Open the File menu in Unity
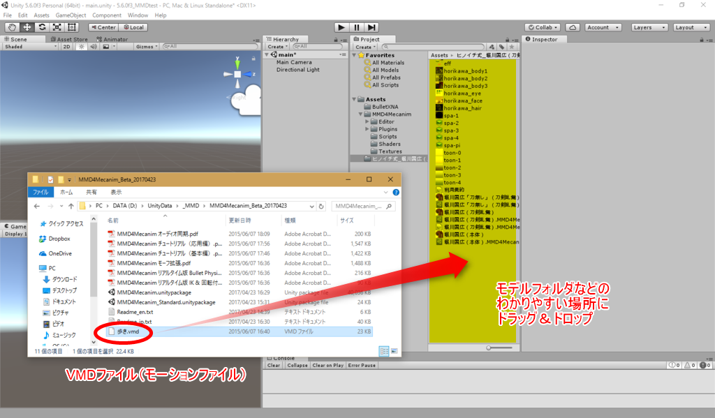The image size is (715, 418). [7, 15]
